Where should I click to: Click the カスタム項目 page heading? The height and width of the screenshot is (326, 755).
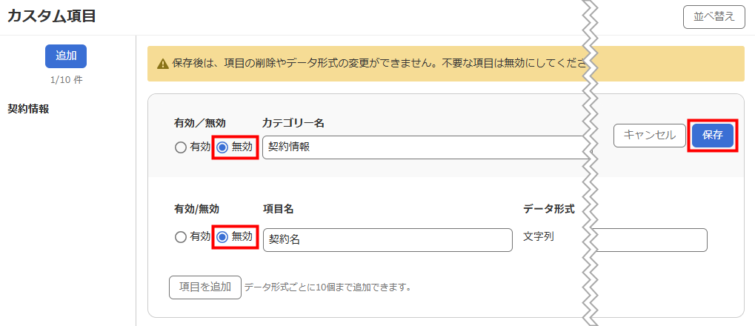point(51,16)
